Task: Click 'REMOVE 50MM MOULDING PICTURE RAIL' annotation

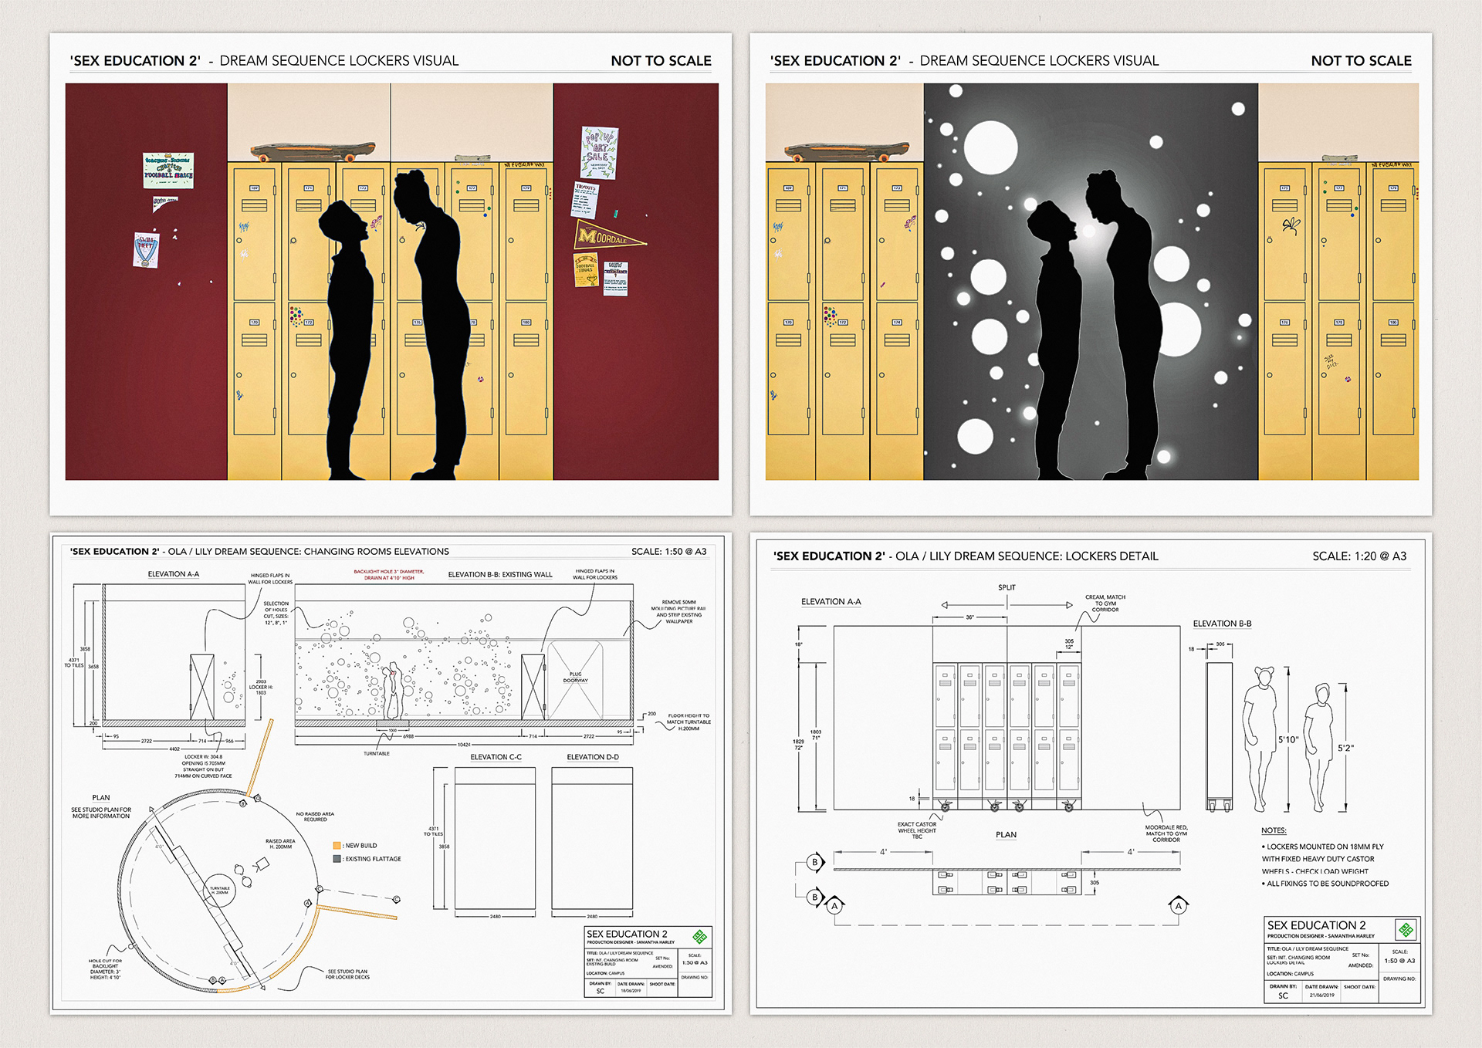Action: coord(678,612)
